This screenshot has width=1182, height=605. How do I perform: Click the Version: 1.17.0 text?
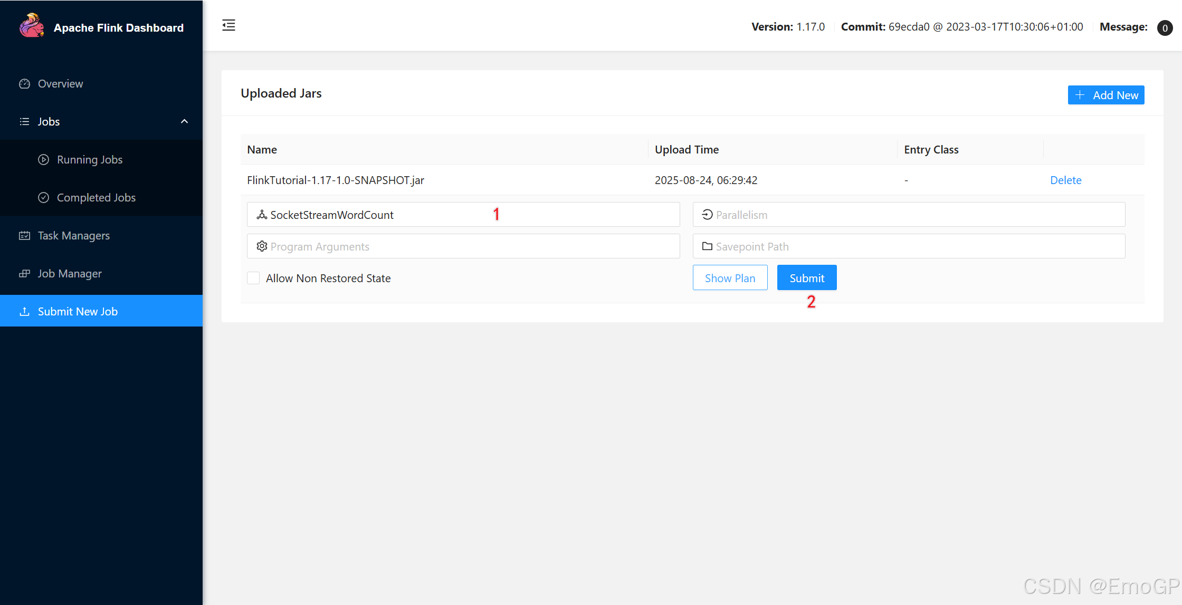coord(788,27)
